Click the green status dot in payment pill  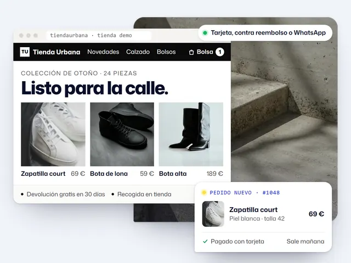click(x=205, y=33)
